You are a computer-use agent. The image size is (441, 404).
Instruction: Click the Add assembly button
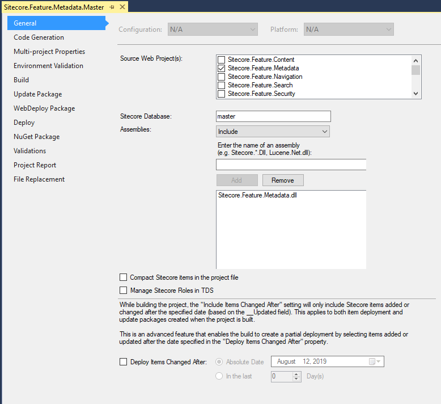pyautogui.click(x=237, y=180)
